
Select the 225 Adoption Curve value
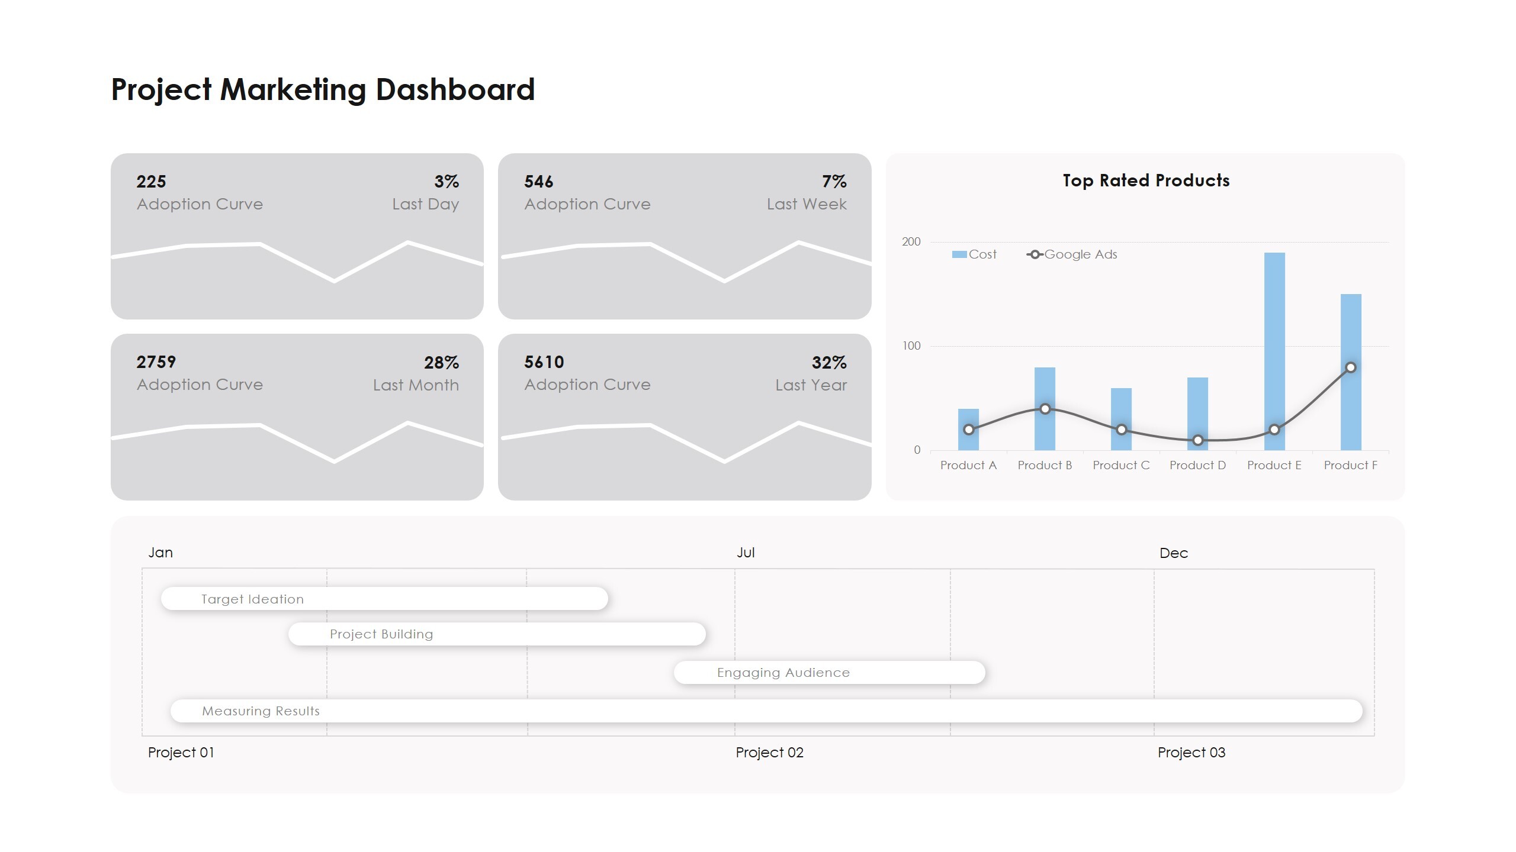coord(151,182)
